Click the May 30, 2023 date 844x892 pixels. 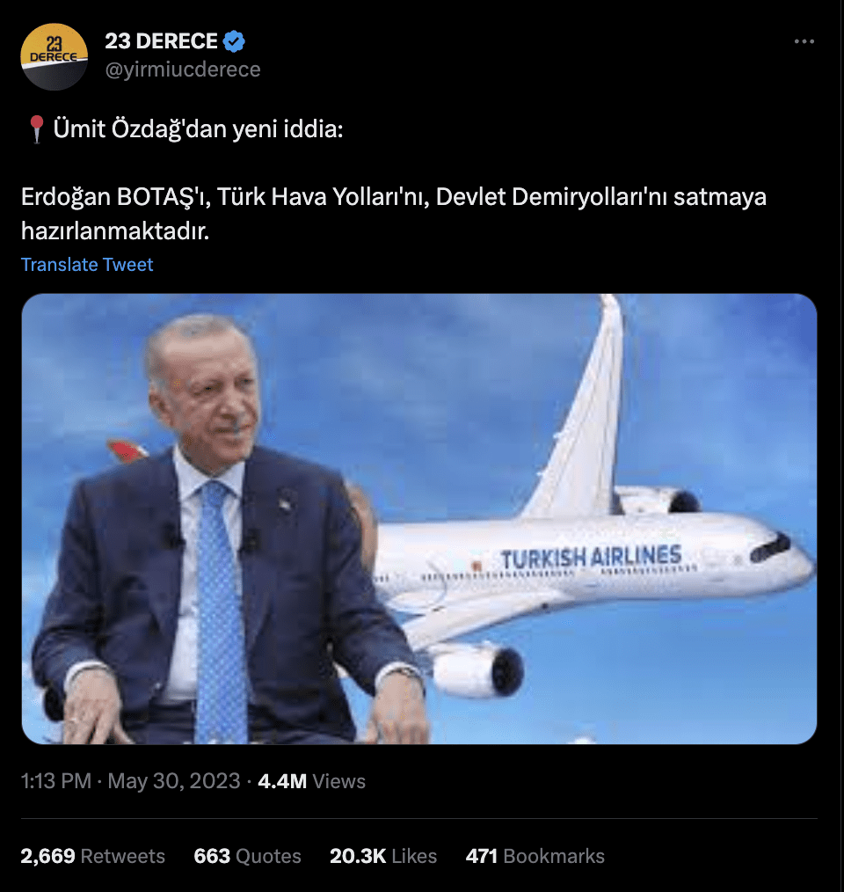(x=174, y=781)
